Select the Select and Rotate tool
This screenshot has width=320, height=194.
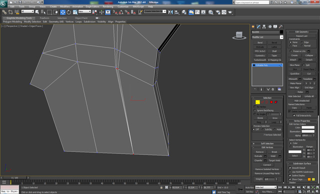69,12
